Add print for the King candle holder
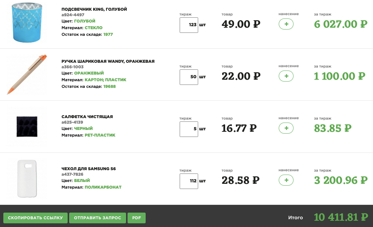 click(x=286, y=24)
